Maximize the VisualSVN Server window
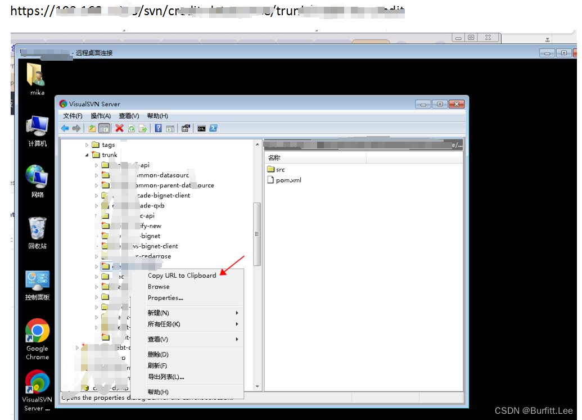 tap(440, 104)
